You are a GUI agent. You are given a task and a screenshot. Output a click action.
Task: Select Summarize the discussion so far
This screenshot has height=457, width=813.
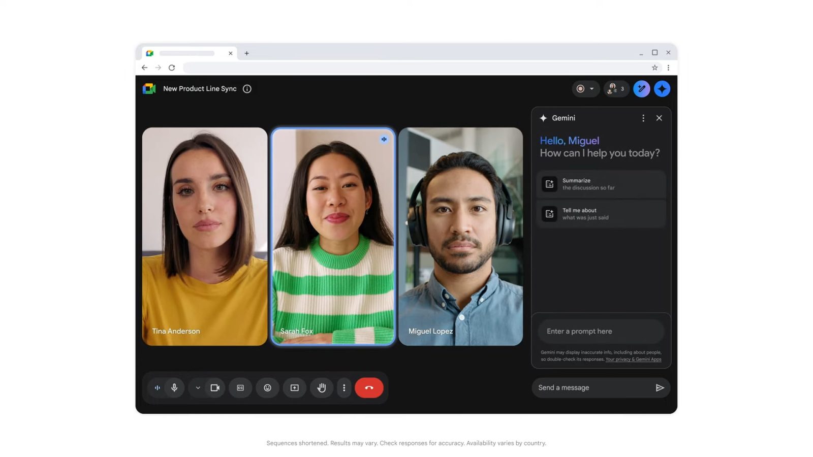click(x=601, y=184)
